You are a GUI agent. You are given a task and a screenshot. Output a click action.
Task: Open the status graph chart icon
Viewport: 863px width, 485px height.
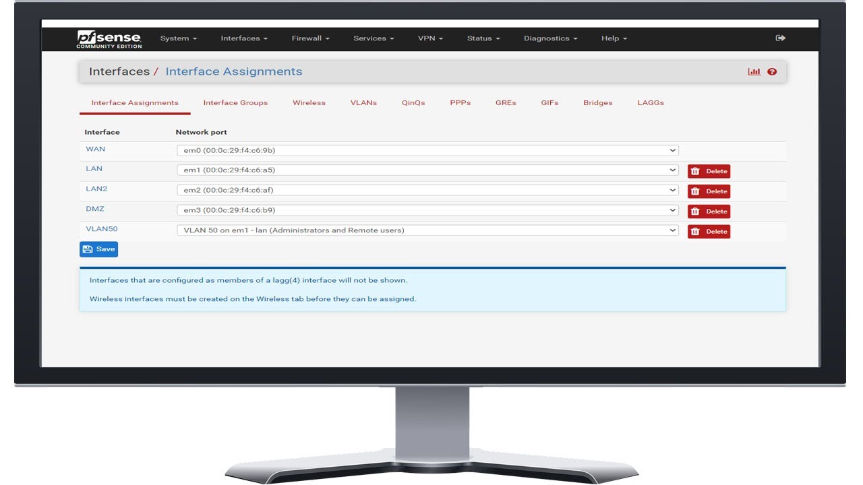pos(754,71)
